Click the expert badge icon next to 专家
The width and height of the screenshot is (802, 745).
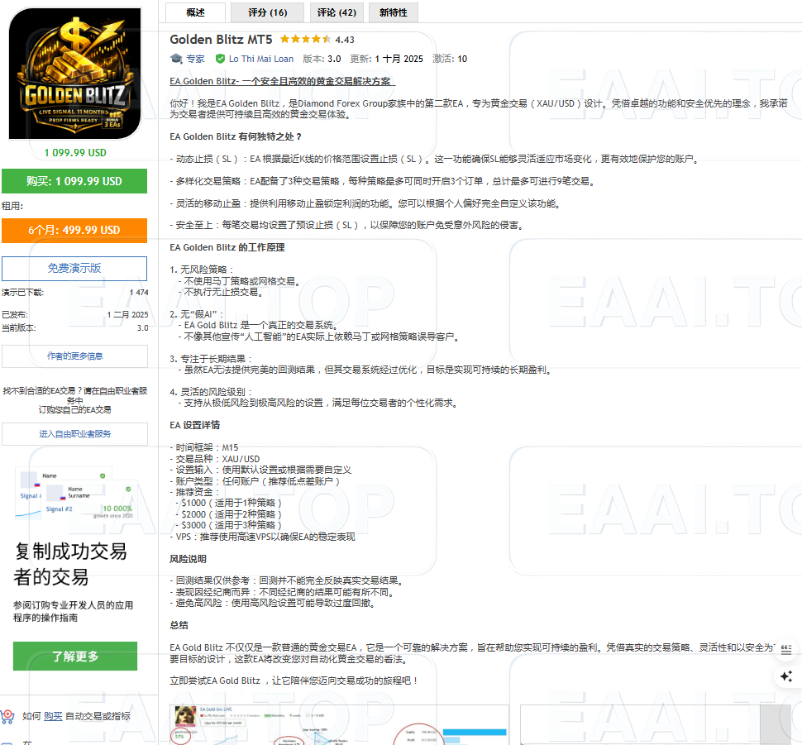click(176, 59)
